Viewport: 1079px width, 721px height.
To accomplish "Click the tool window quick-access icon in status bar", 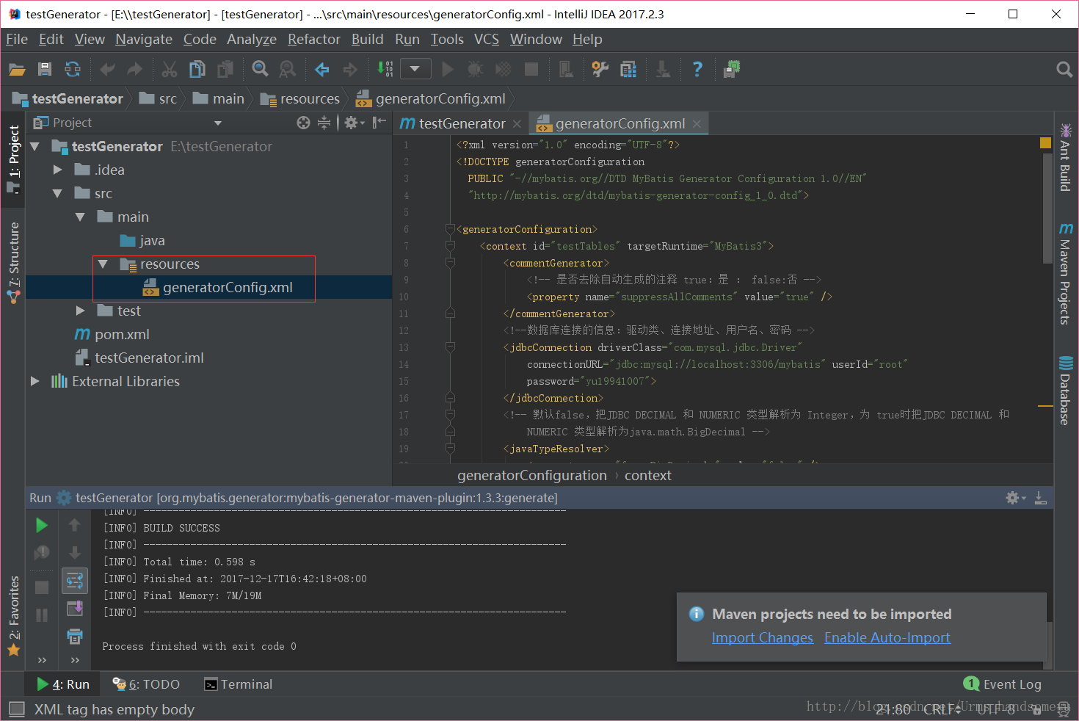I will pos(16,709).
